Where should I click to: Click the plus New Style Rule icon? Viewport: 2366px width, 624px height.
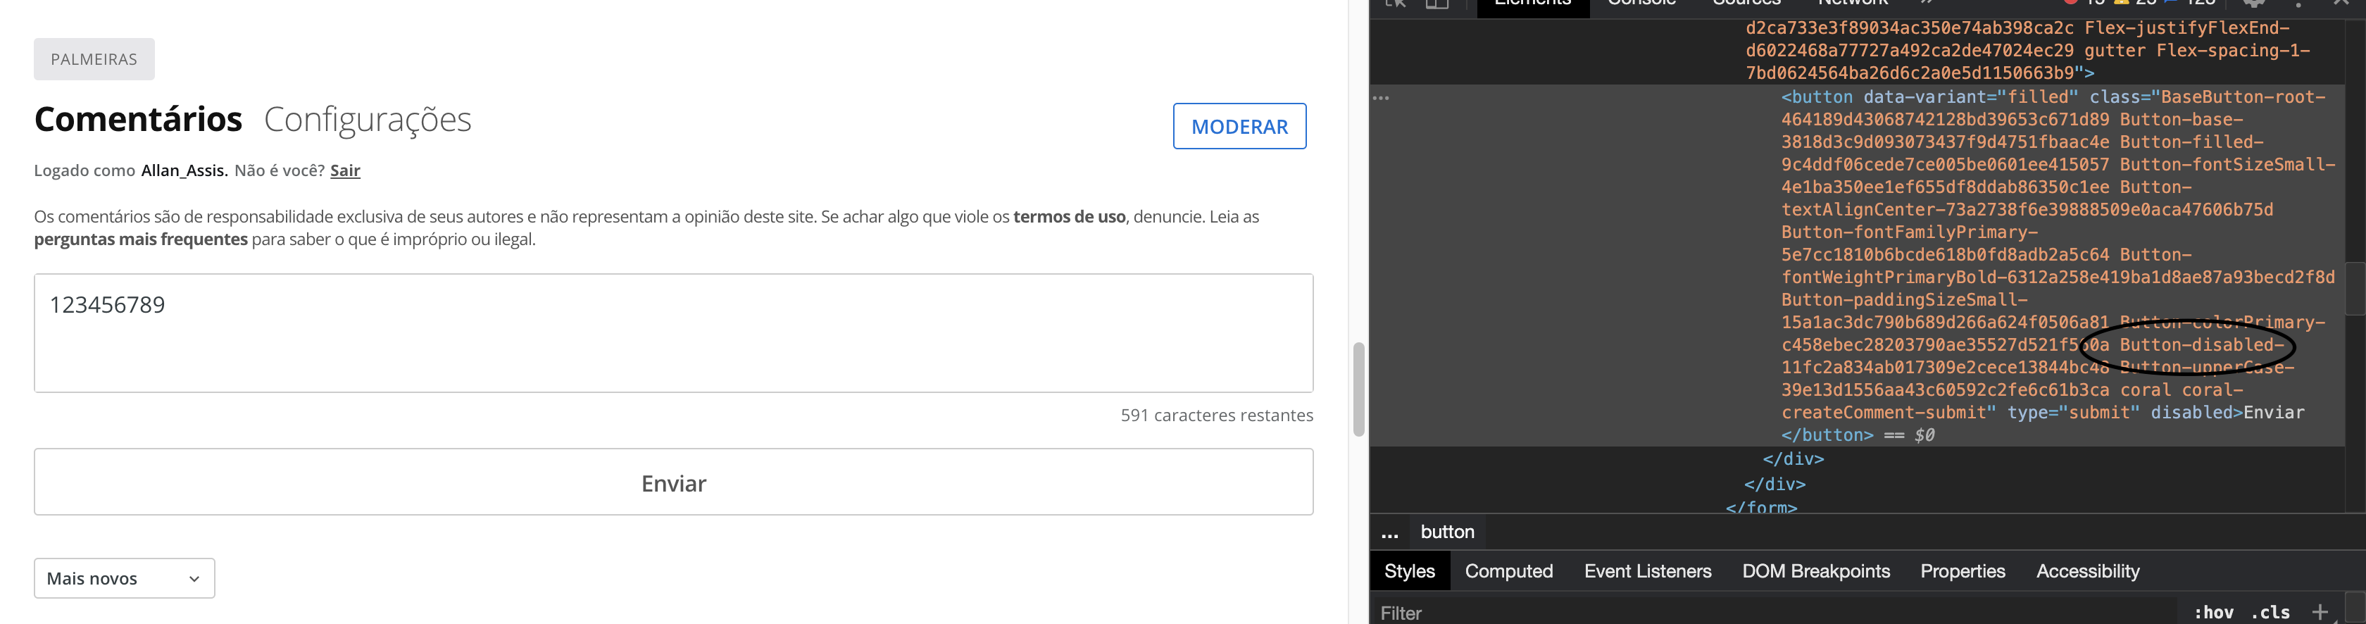(2320, 612)
